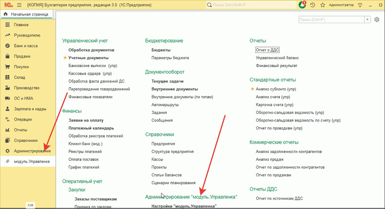Click the global search field Ctrl+Shift+F
385x209 pixels.
[x=251, y=5]
